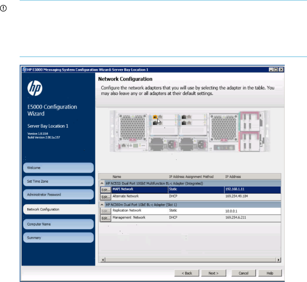The height and width of the screenshot is (282, 307).
Task: Click the IP Address Assignment Method column header
Action: pyautogui.click(x=191, y=177)
